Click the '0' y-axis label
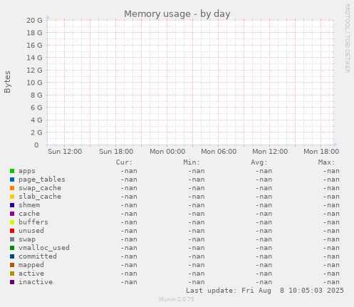This screenshot has height=307, width=354. (x=36, y=145)
